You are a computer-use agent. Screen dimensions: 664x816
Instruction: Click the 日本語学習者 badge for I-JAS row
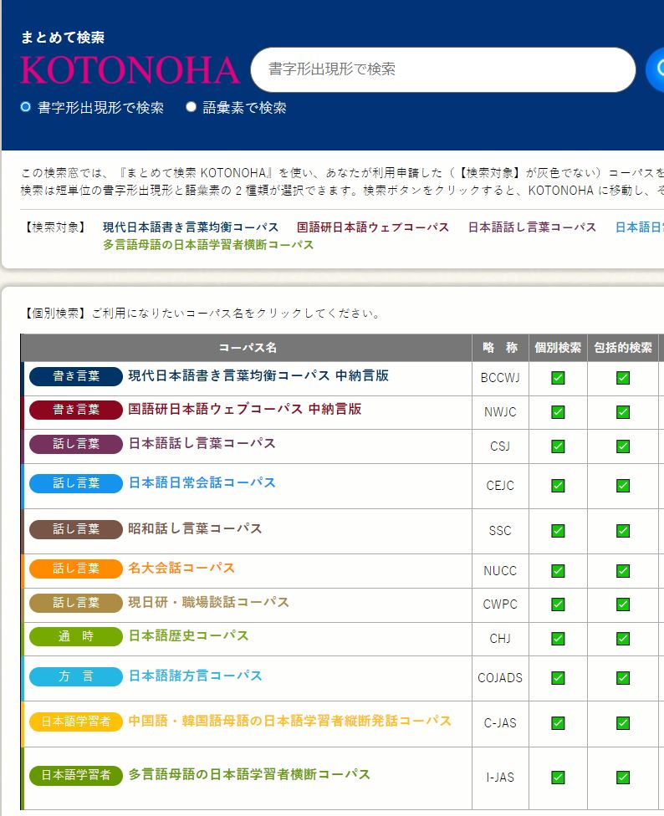tap(76, 775)
